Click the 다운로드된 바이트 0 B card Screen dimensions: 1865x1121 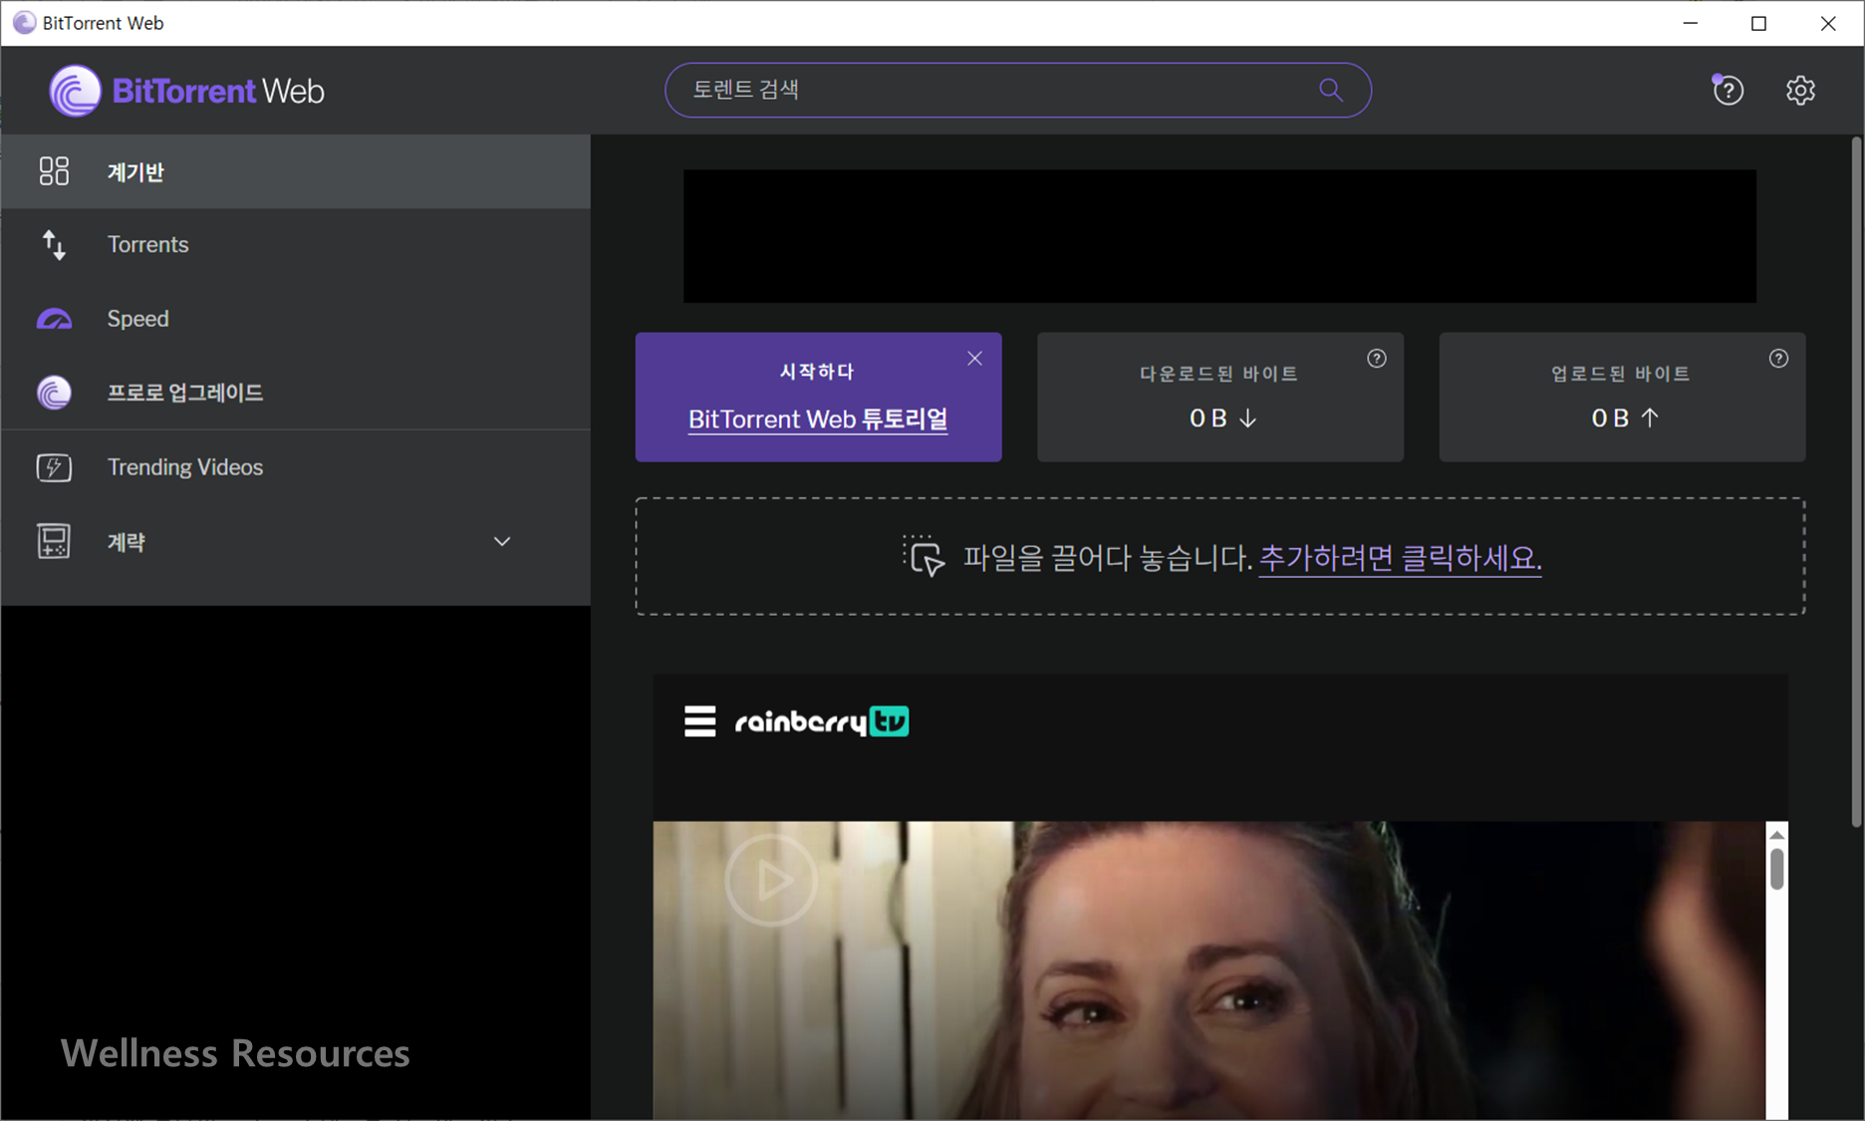tap(1219, 397)
